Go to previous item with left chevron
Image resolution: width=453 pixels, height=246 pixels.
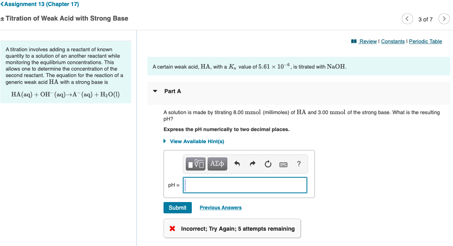point(407,19)
